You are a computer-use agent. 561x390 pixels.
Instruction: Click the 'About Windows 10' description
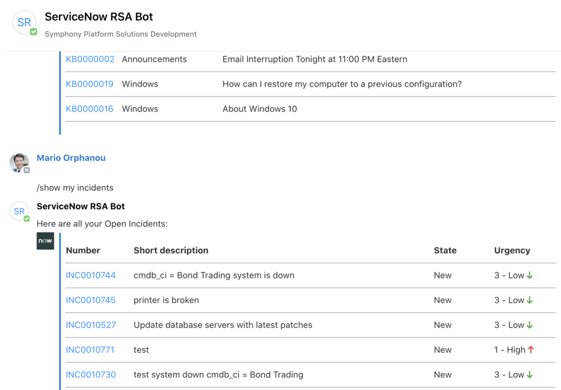click(260, 109)
